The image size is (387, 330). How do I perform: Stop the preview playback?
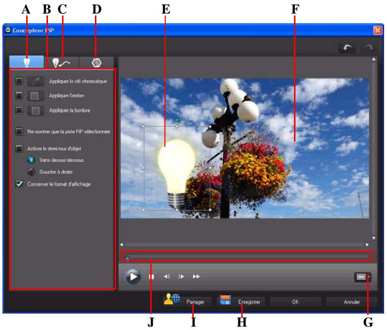point(152,277)
